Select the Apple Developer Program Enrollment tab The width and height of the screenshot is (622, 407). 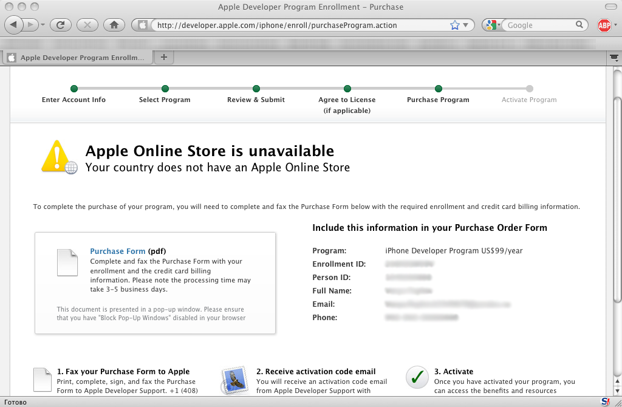point(78,58)
